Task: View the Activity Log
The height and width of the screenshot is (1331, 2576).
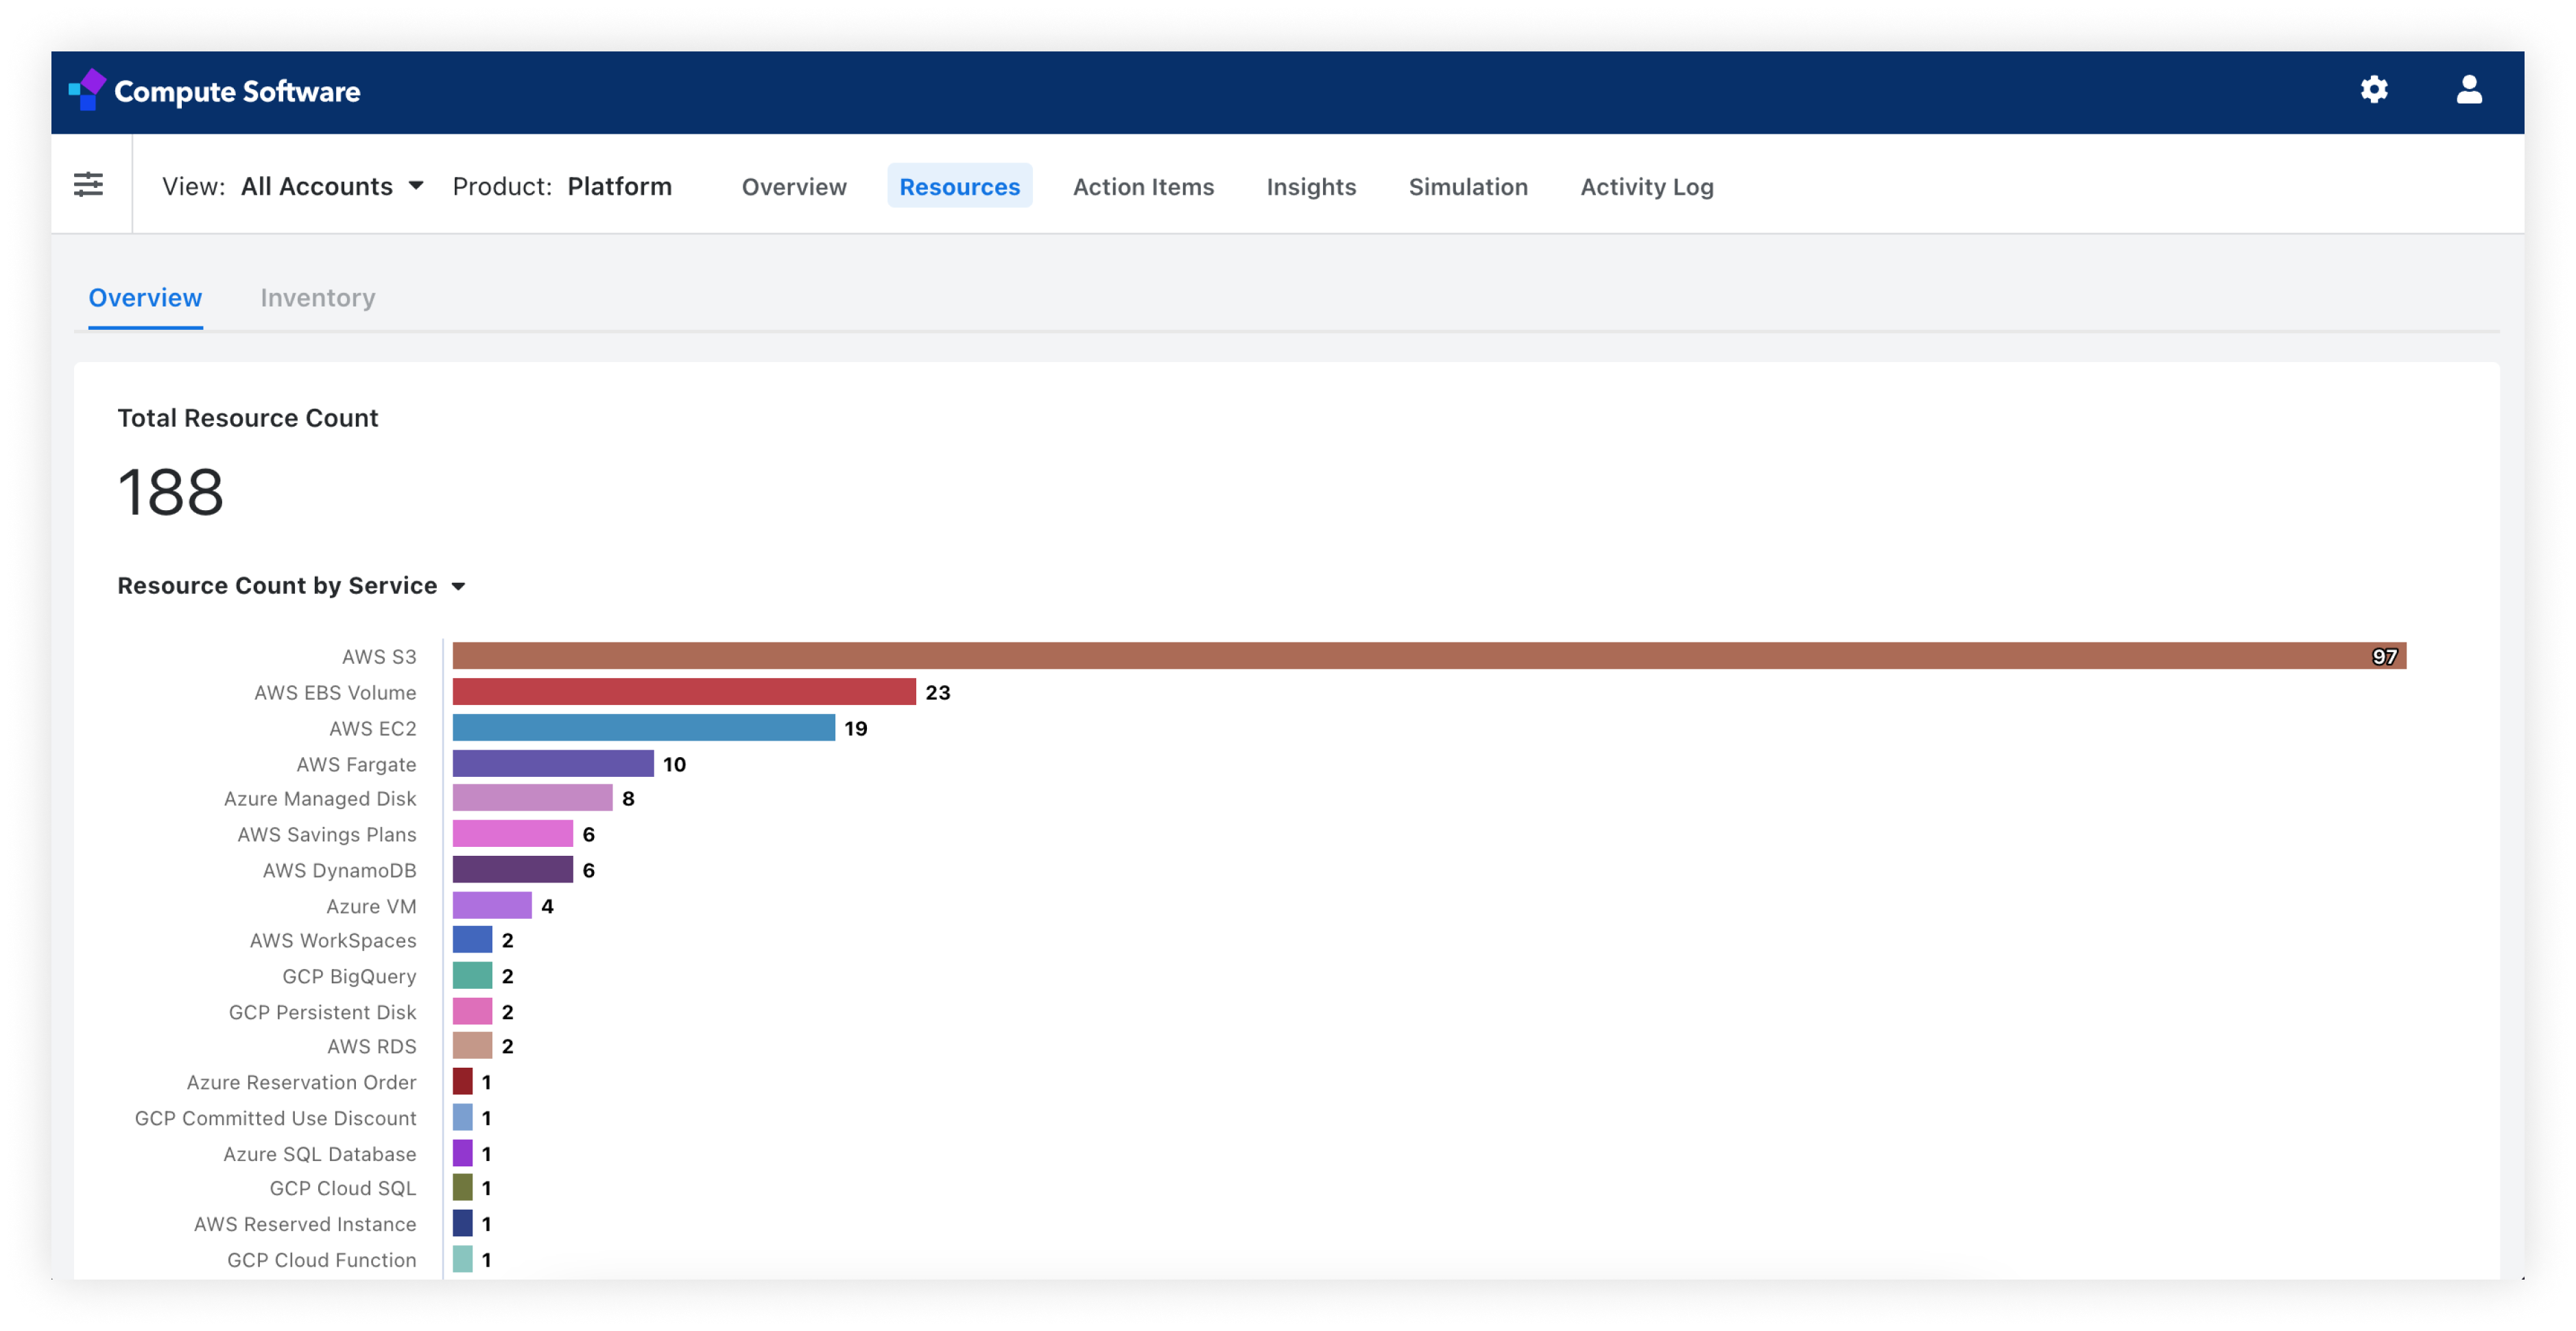Action: [x=1647, y=187]
